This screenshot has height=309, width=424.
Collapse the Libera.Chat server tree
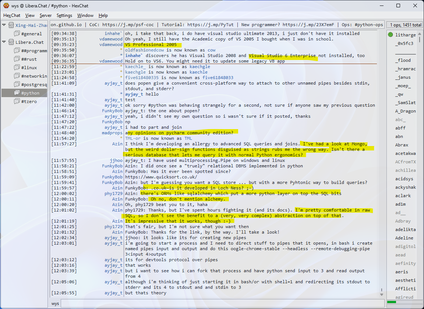[4, 42]
